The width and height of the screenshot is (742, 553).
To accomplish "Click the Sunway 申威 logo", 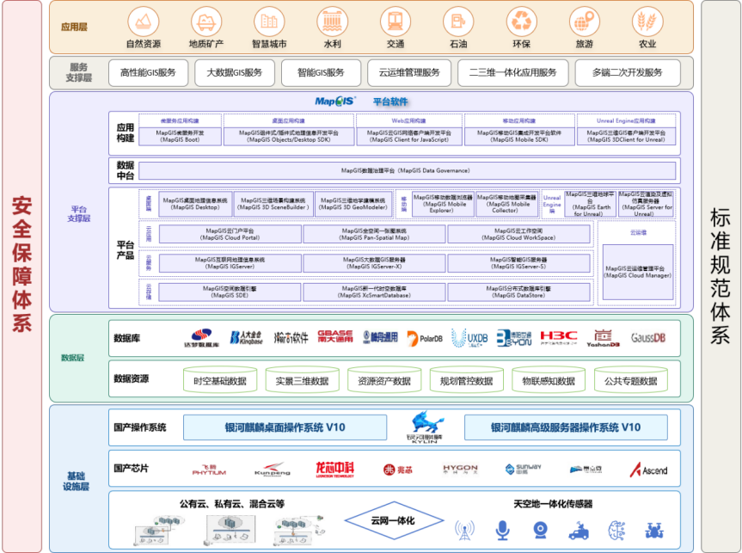I will 524,470.
